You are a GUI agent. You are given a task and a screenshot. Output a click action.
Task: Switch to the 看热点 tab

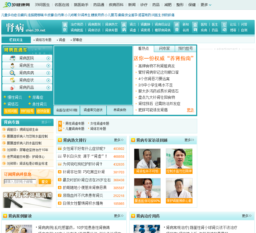143,49
